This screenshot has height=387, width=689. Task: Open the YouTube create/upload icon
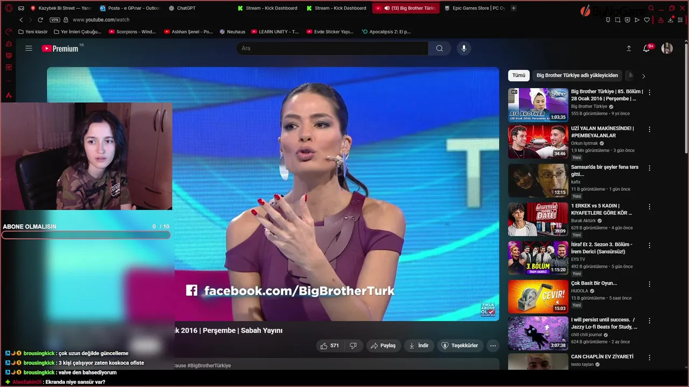(629, 48)
